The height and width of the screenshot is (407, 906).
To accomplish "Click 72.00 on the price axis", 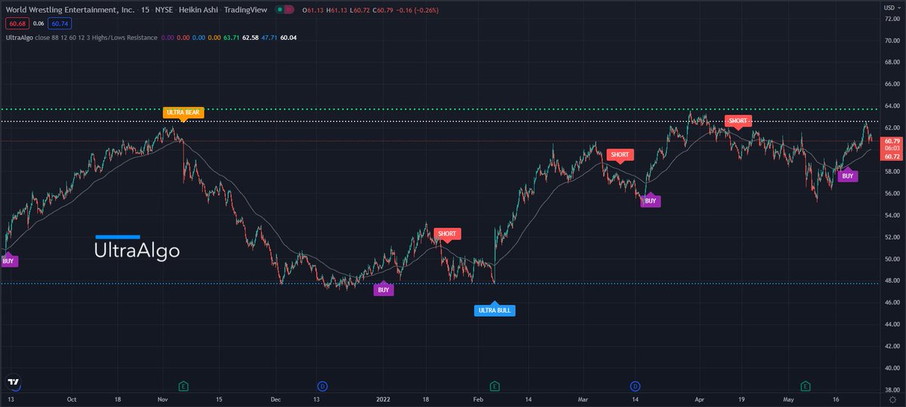I will pyautogui.click(x=891, y=19).
